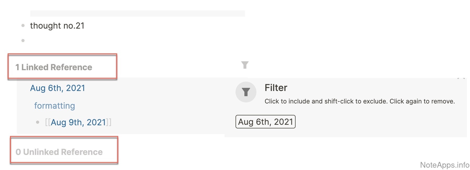This screenshot has height=170, width=470.
Task: Open the blue "Aug 6th, 2021" page link
Action: click(x=57, y=88)
